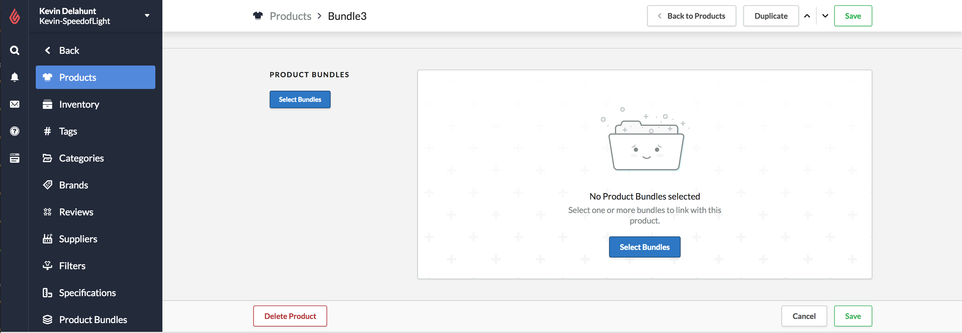962x333 pixels.
Task: Open messages envelope icon
Action: pos(15,104)
